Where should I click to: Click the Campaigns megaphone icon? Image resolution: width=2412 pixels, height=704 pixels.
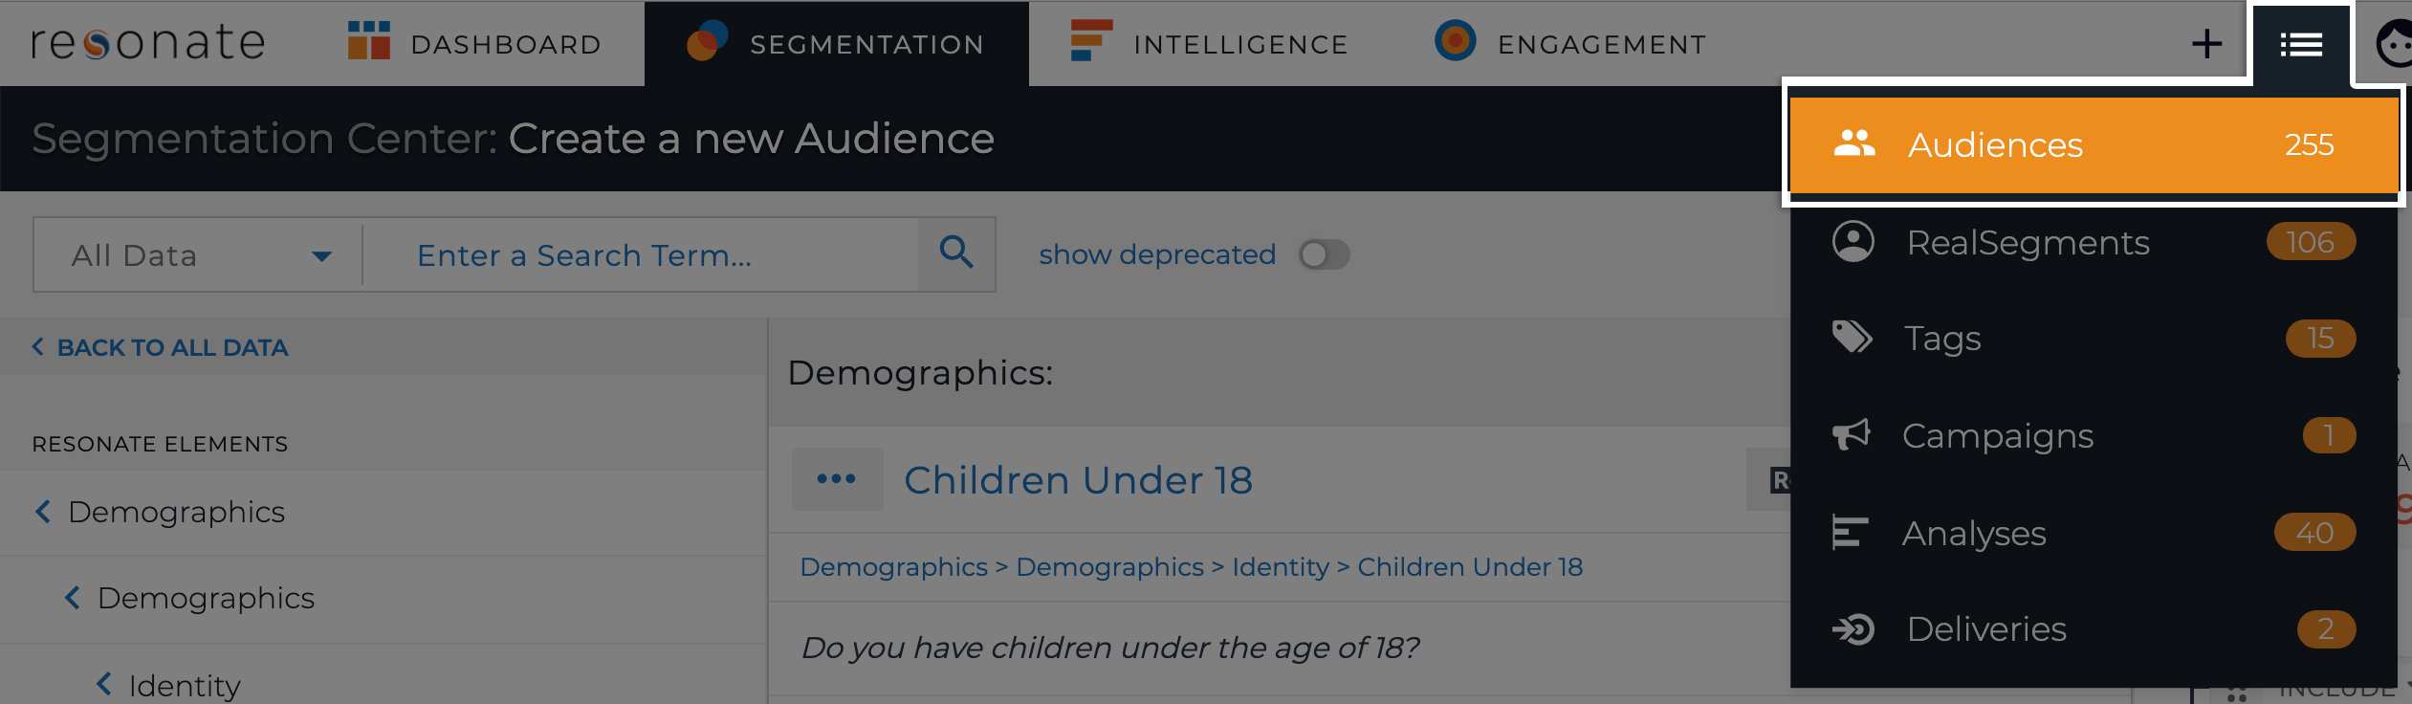(1852, 435)
